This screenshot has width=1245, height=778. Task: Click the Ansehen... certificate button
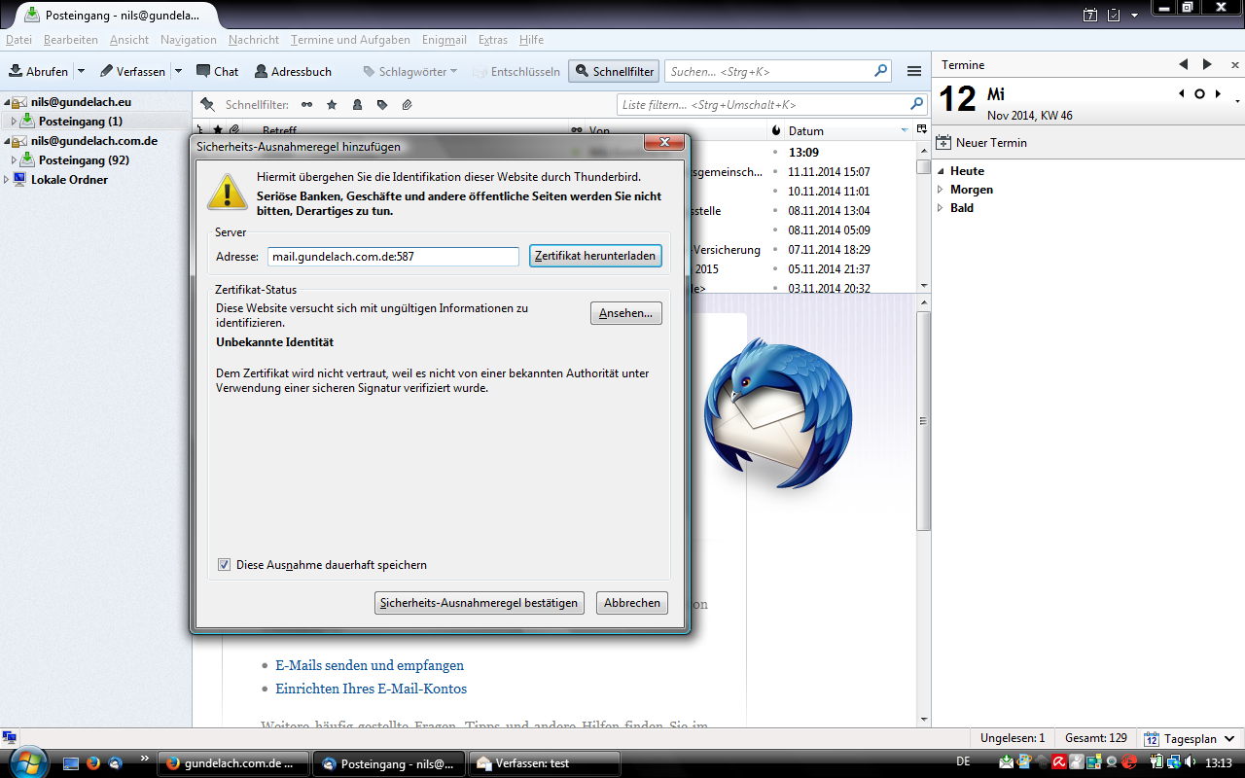[x=625, y=313]
